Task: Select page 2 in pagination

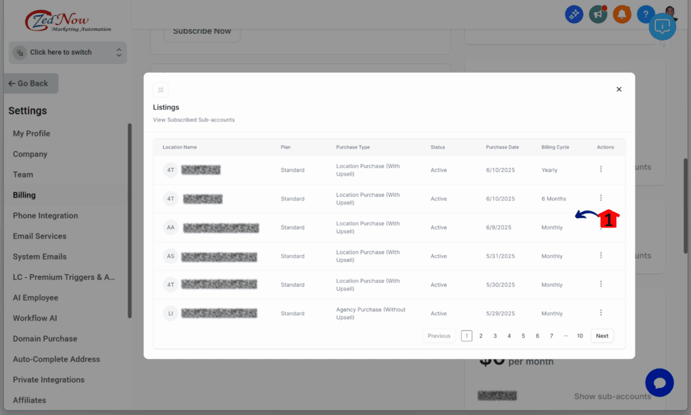Action: 480,335
